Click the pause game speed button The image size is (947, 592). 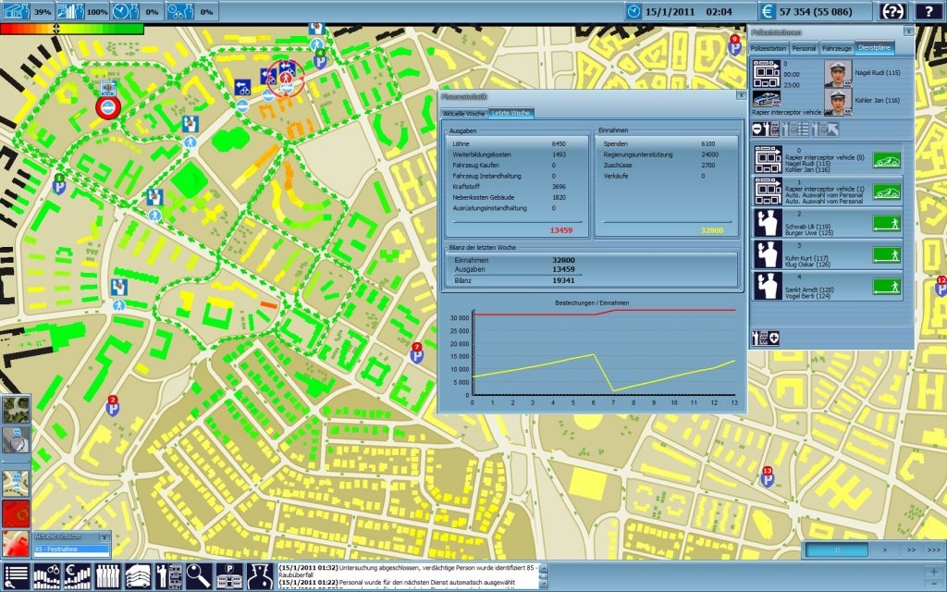pyautogui.click(x=836, y=549)
